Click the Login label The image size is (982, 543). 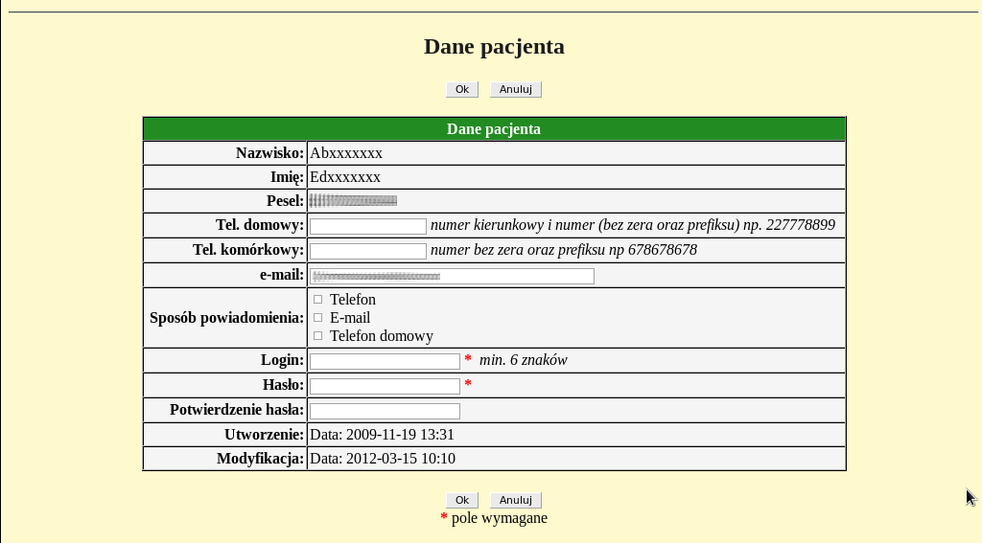283,360
